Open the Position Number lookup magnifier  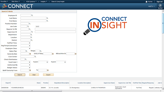(x=30, y=24)
